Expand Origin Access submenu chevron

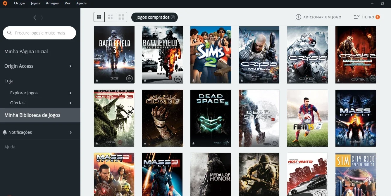tap(70, 66)
